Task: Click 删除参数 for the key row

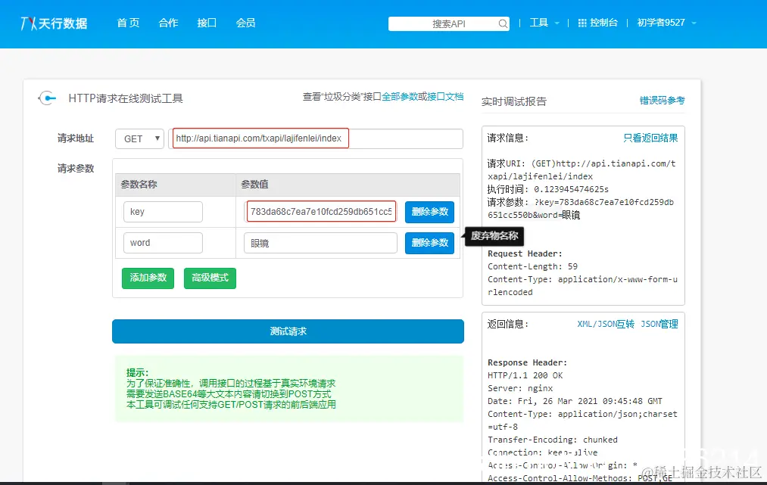Action: pos(429,212)
